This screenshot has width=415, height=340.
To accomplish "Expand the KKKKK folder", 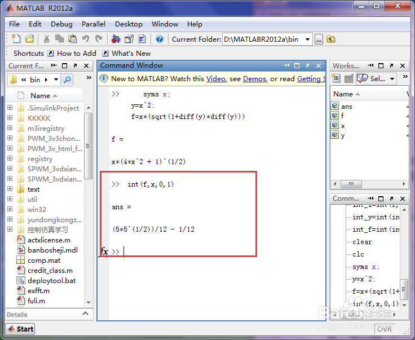I will [10, 117].
